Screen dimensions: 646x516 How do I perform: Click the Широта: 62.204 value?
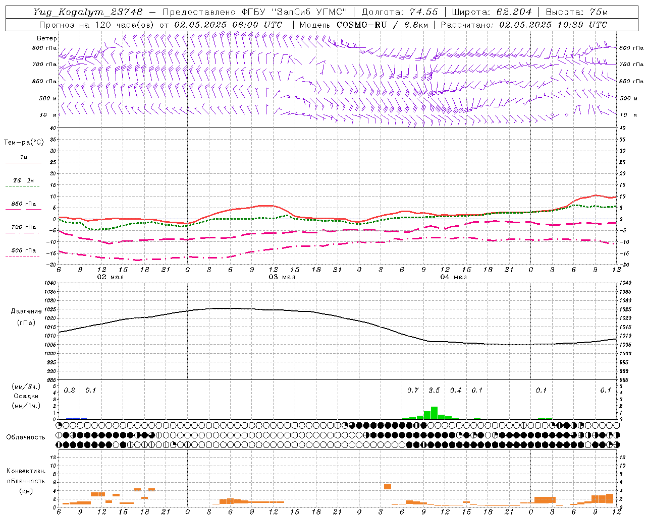[x=492, y=12]
